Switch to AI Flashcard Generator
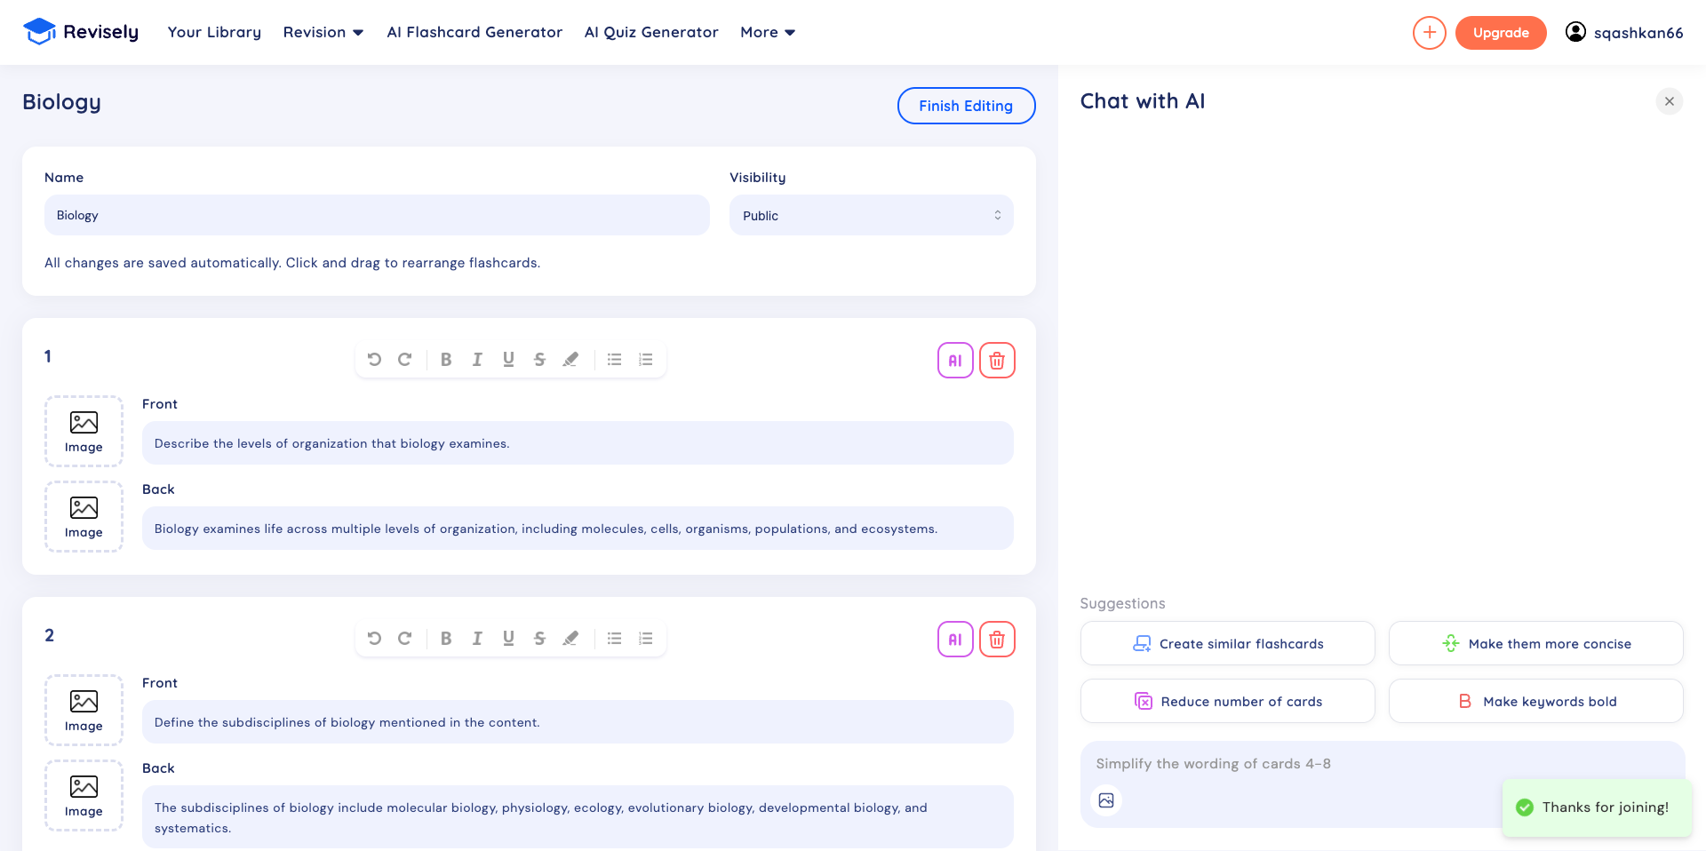This screenshot has height=851, width=1706. pyautogui.click(x=474, y=32)
